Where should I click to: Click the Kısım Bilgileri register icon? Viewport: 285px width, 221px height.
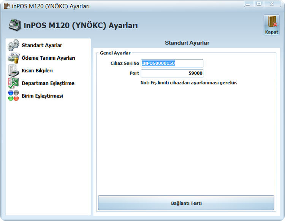point(13,70)
